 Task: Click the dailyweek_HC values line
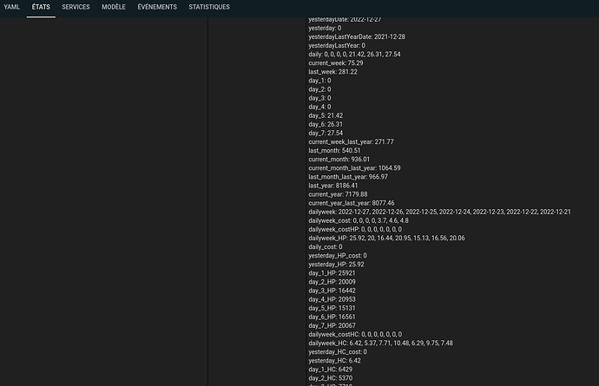pyautogui.click(x=380, y=343)
